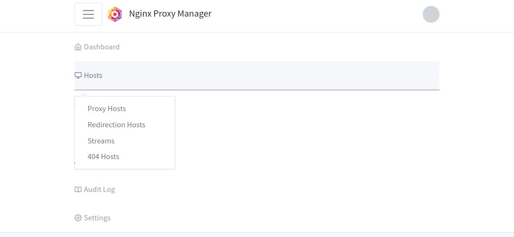The width and height of the screenshot is (514, 237).
Task: Click the Dashboard house icon
Action: pos(78,47)
